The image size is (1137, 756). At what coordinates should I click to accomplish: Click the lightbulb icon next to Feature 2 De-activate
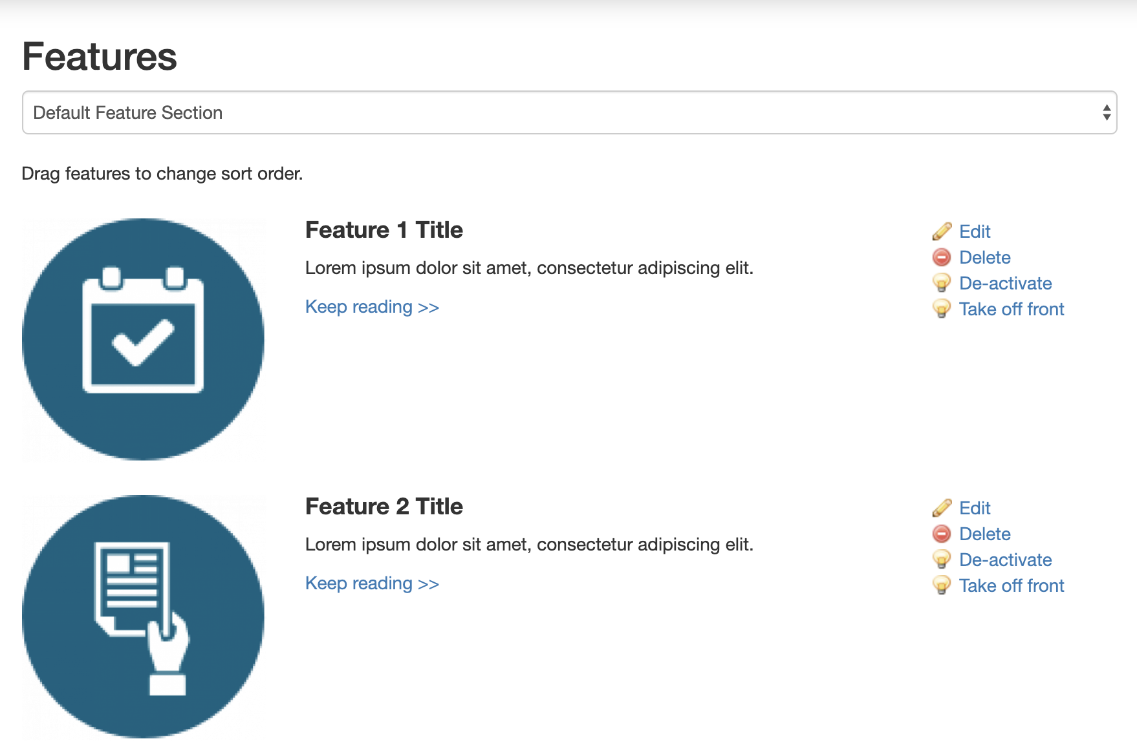tap(942, 560)
